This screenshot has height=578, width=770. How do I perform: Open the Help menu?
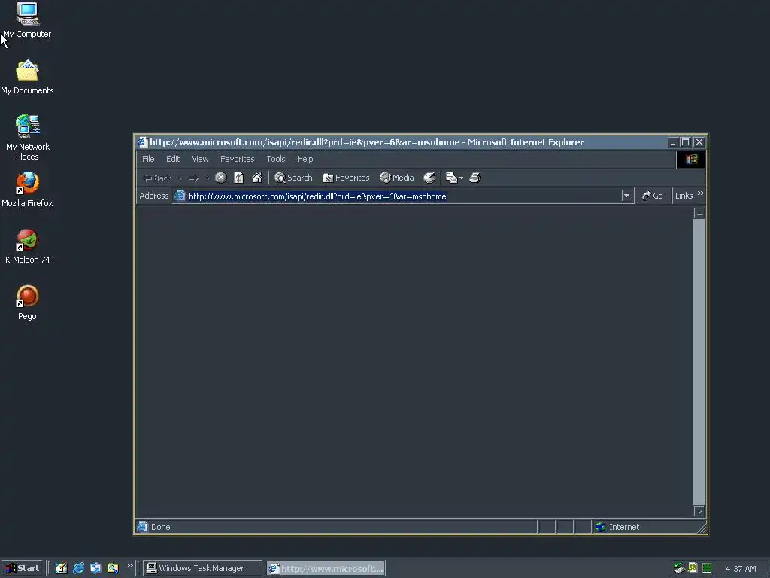(305, 159)
